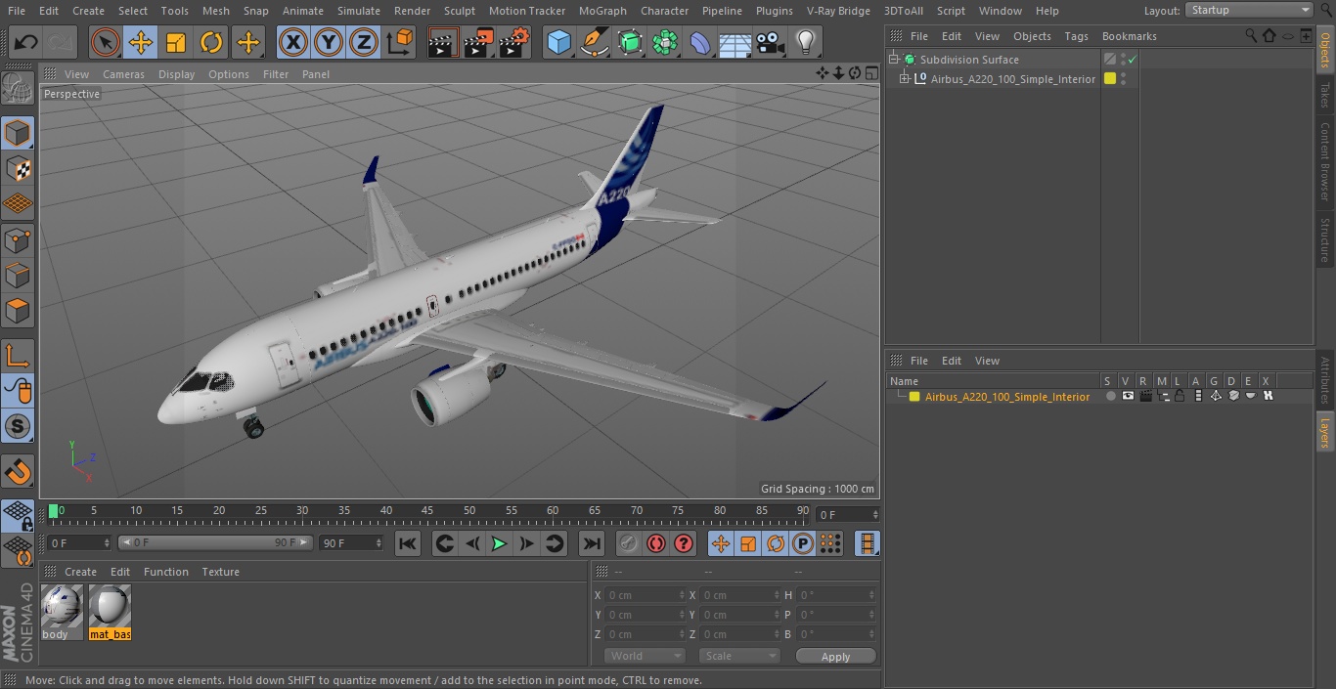The image size is (1336, 689).
Task: Click the yellow layer color swatch in Objects
Action: [x=1109, y=79]
